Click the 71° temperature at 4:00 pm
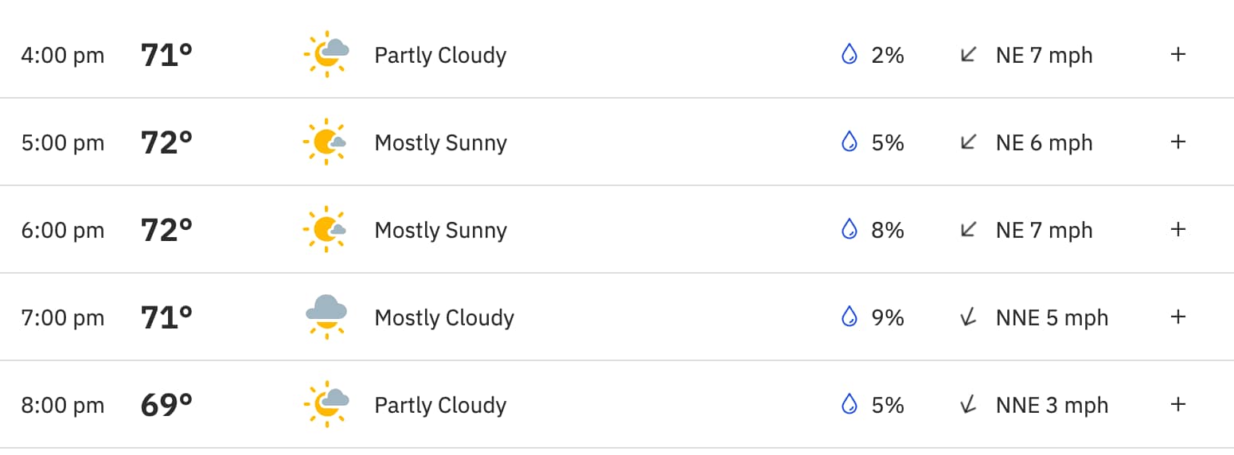Viewport: 1234px width, 455px height. click(x=166, y=56)
